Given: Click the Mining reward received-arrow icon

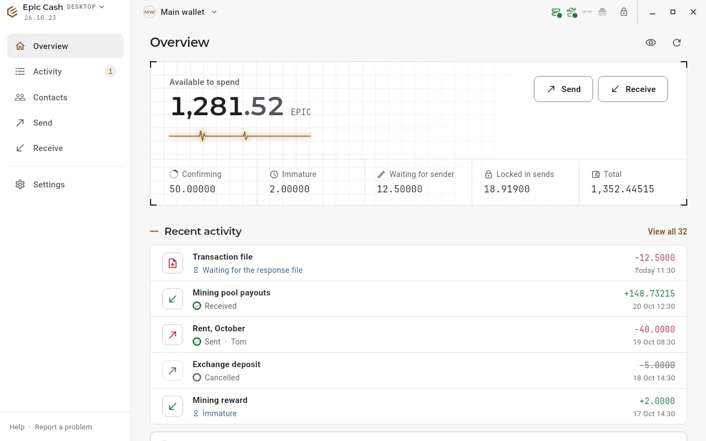Looking at the screenshot, I should point(173,406).
